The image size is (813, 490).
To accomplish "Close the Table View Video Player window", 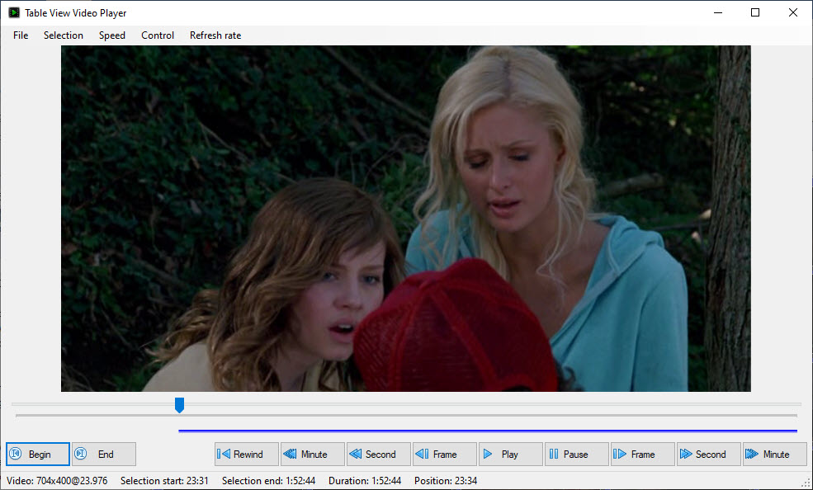I will pyautogui.click(x=793, y=12).
